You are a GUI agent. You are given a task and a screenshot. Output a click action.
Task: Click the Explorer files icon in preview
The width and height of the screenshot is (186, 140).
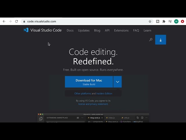tap(41, 119)
